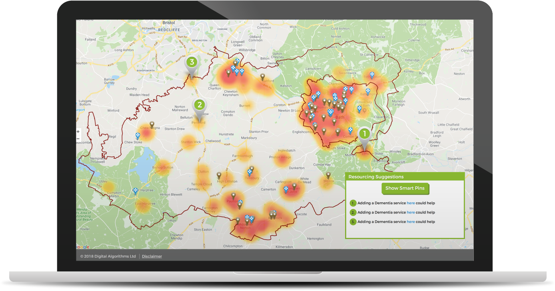Screen dimensions: 555x291
Task: Click the Google logo on the map
Action: (82, 247)
